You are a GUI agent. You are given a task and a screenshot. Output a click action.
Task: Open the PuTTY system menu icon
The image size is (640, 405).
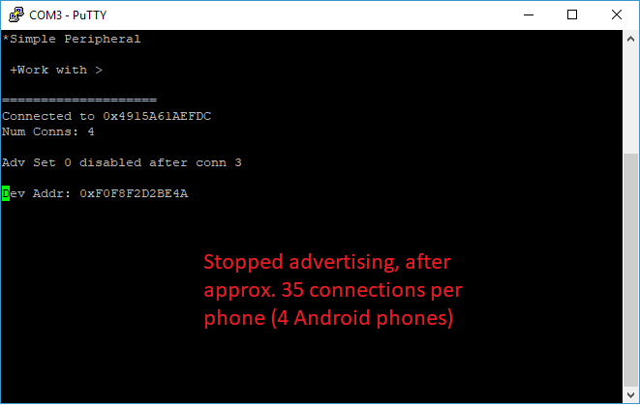tap(15, 14)
